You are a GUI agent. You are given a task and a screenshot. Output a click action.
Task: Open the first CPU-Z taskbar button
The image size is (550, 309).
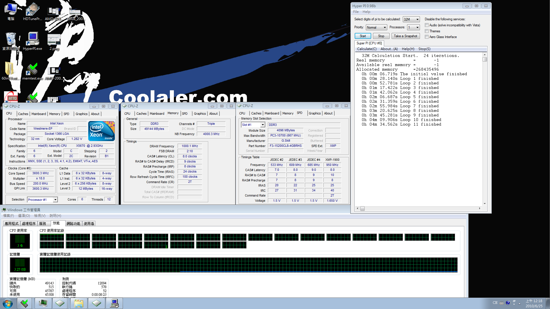point(60,303)
